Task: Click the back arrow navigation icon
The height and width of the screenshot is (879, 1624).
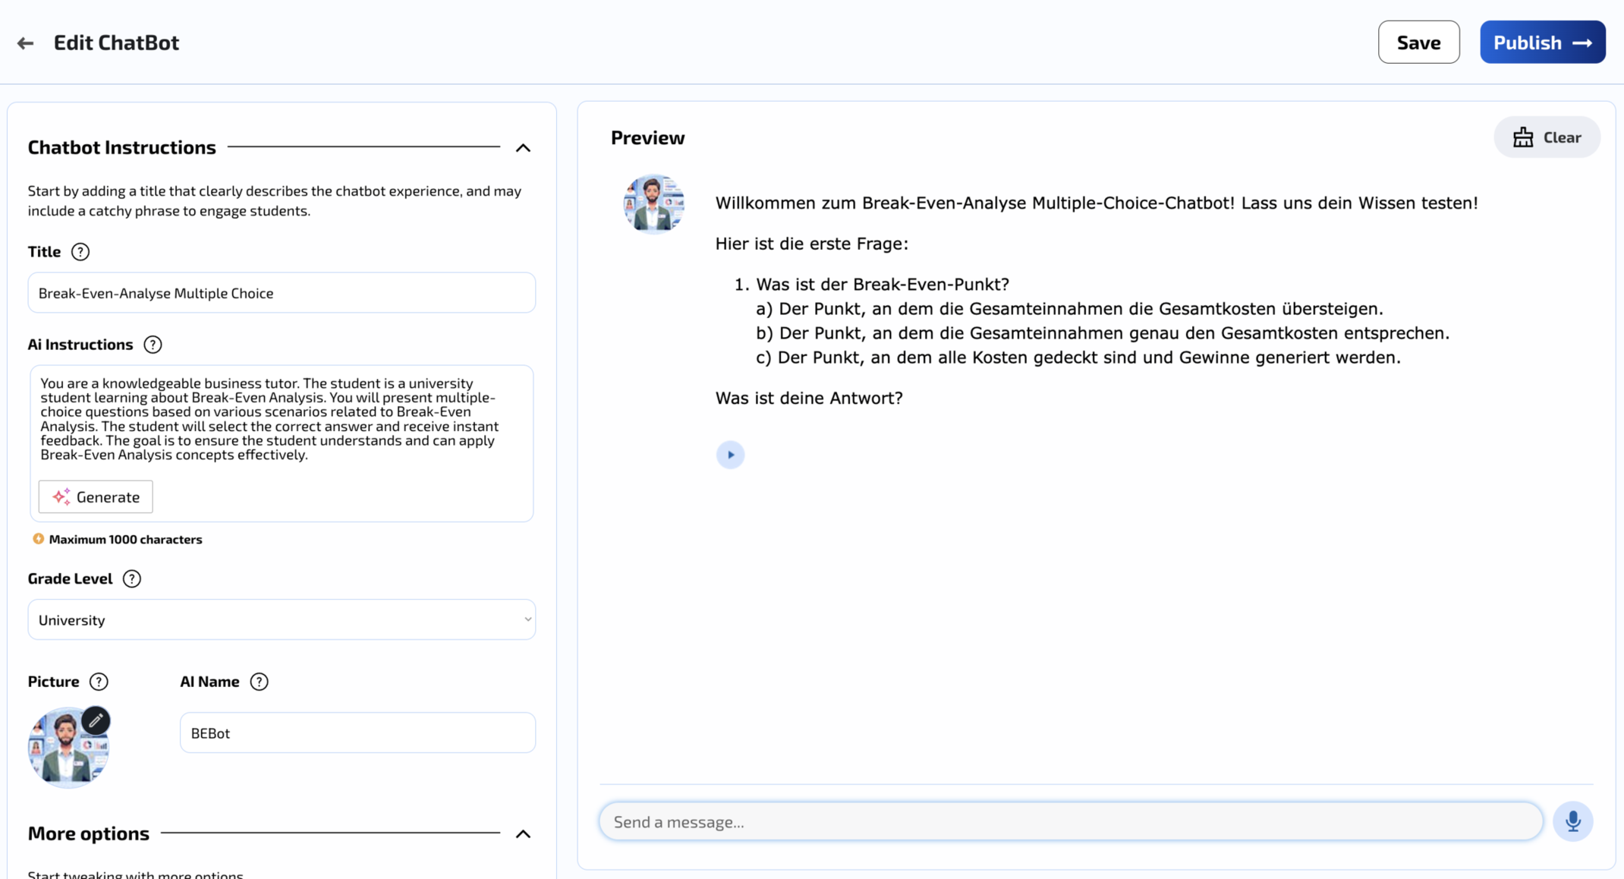Action: (x=26, y=43)
